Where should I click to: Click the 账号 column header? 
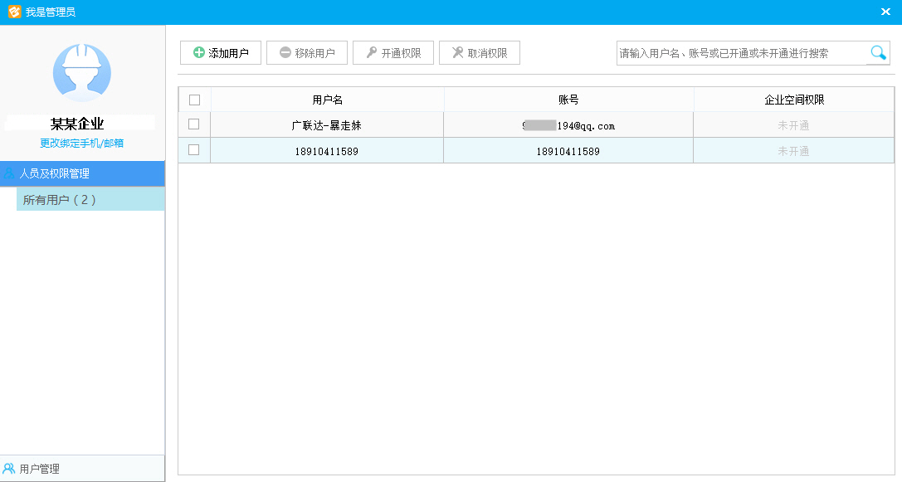[x=568, y=100]
